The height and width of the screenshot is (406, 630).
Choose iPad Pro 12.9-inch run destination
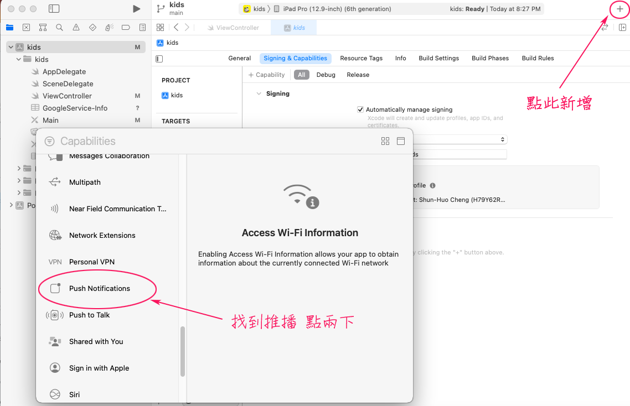click(333, 9)
